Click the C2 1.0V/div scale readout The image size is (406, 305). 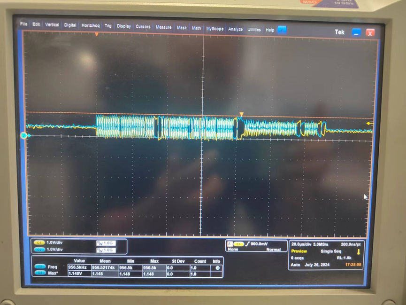point(54,250)
